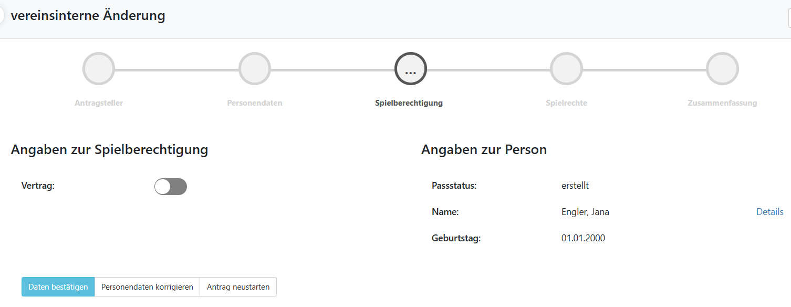Click the Zusammenfassung step label
The image size is (791, 307).
point(722,103)
